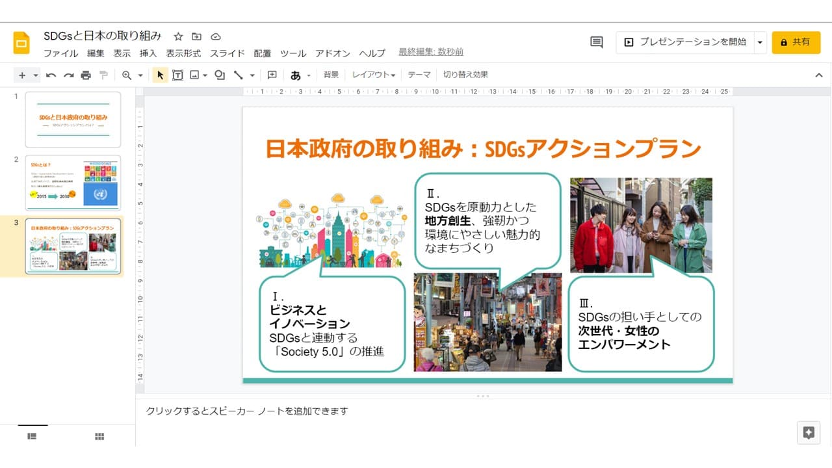
Task: Click the shape insert tool icon
Action: [x=220, y=75]
